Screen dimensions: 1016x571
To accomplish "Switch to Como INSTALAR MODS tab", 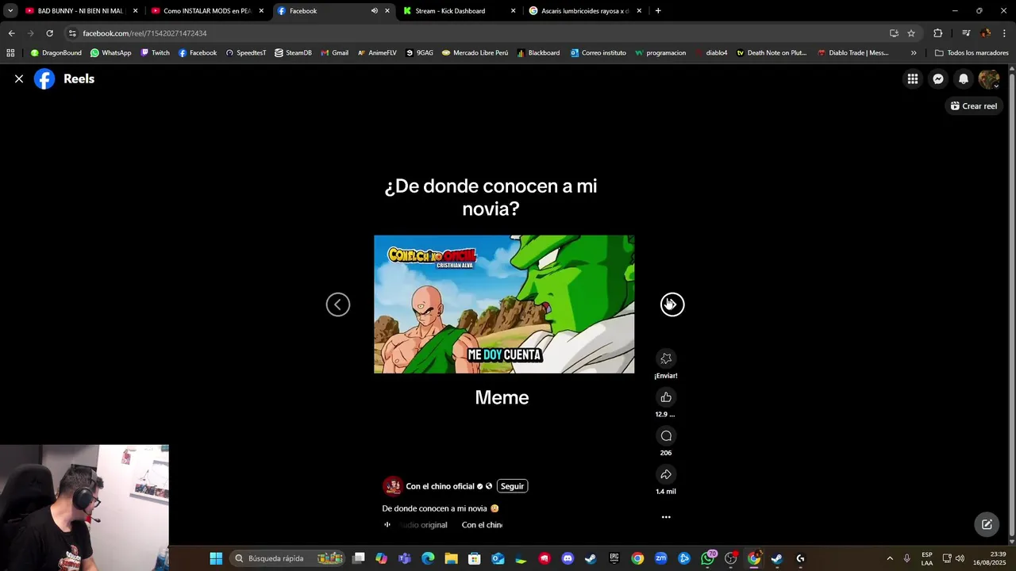I will pos(207,11).
